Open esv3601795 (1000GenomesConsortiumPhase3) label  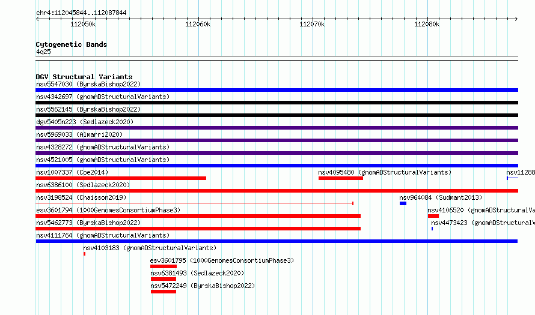click(222, 260)
